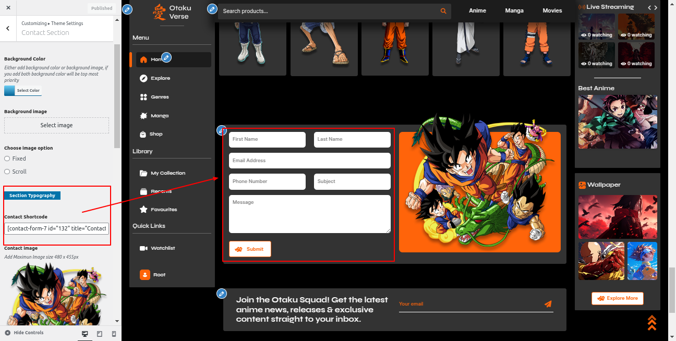Click next arrow in Live Streaming

[x=656, y=7]
